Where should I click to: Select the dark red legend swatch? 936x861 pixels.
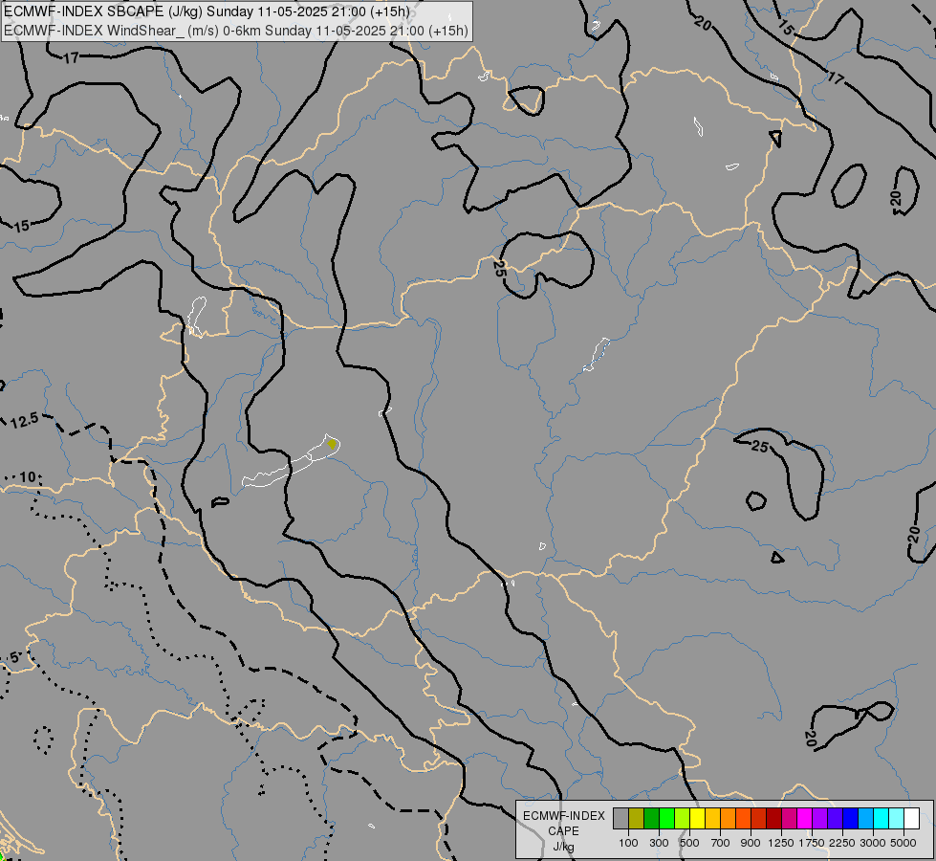click(773, 818)
